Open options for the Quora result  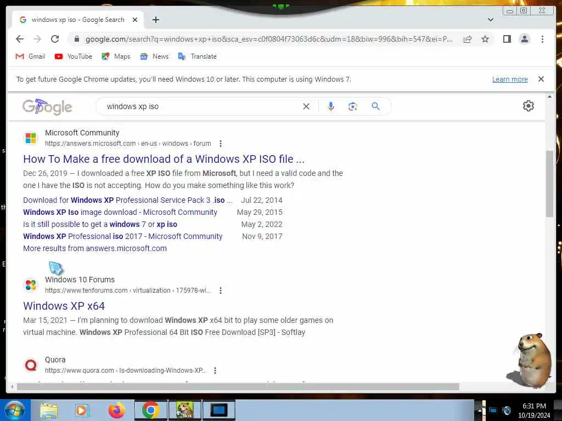(x=215, y=371)
